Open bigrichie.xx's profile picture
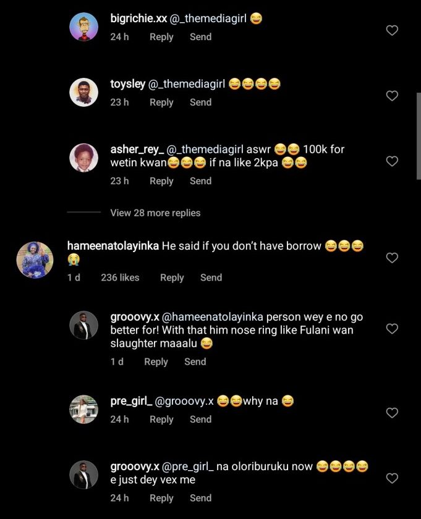The width and height of the screenshot is (421, 519). click(83, 27)
